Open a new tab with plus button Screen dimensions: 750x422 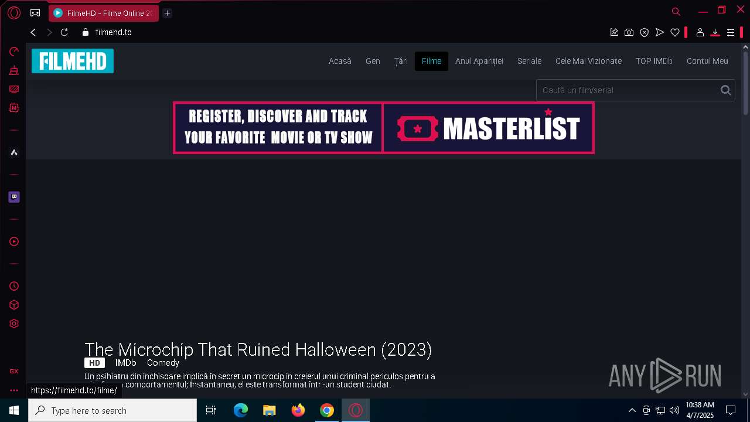tap(167, 13)
